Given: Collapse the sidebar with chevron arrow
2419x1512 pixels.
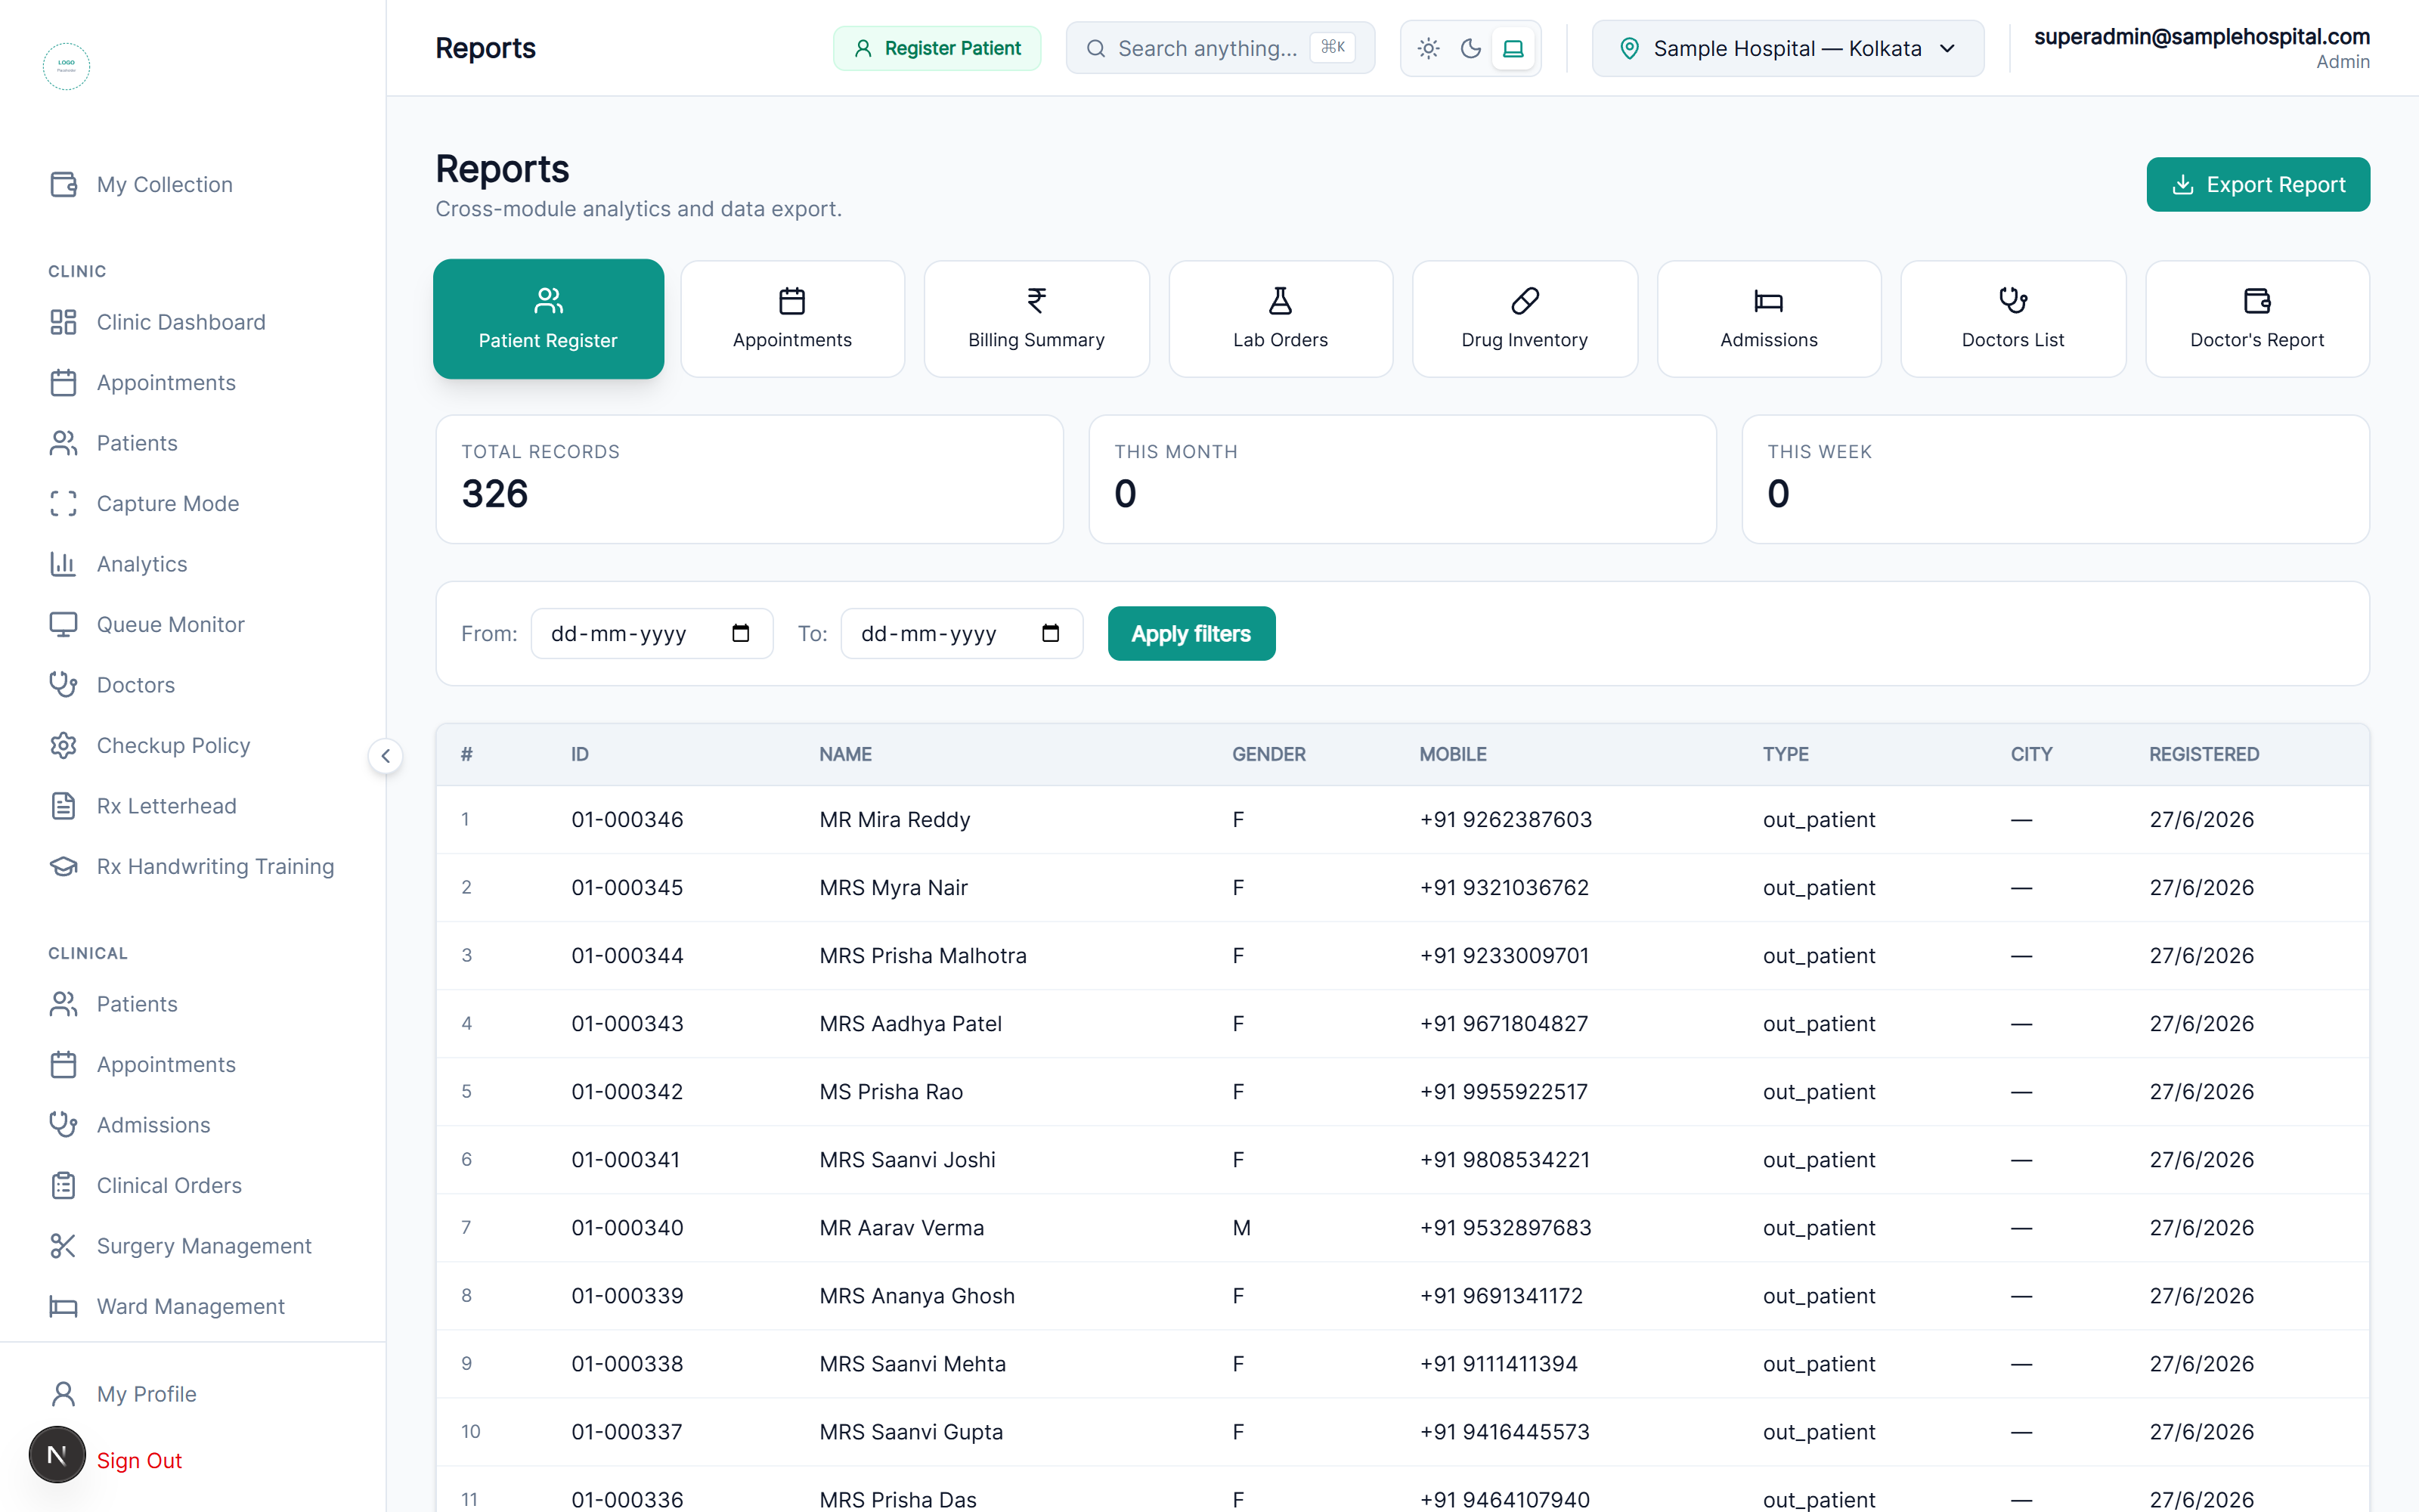Looking at the screenshot, I should pos(386,756).
